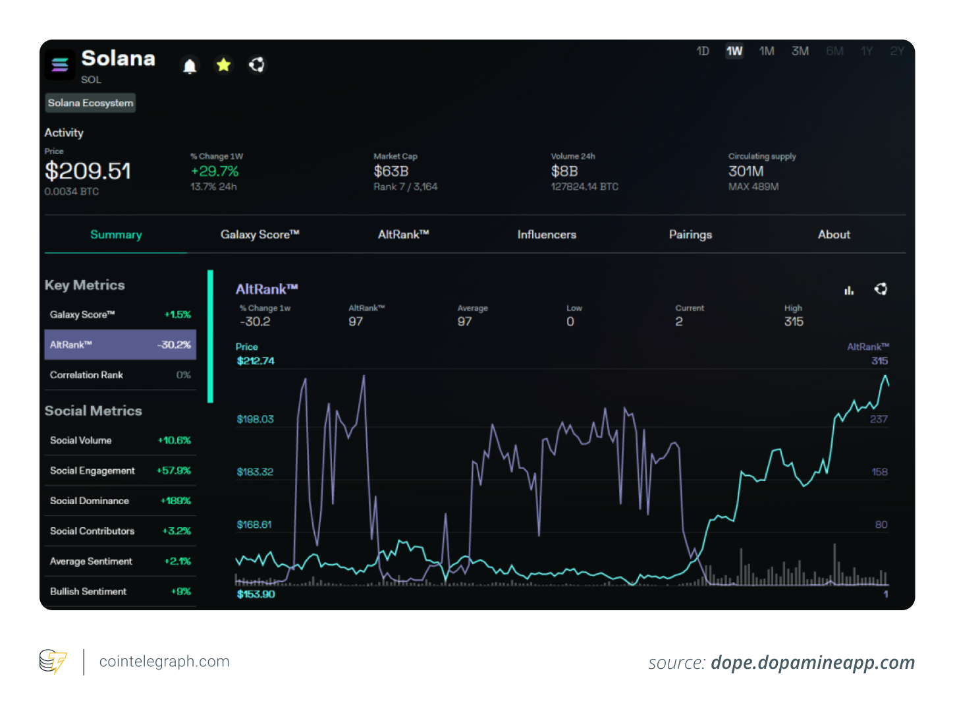Open the About tab

click(834, 235)
